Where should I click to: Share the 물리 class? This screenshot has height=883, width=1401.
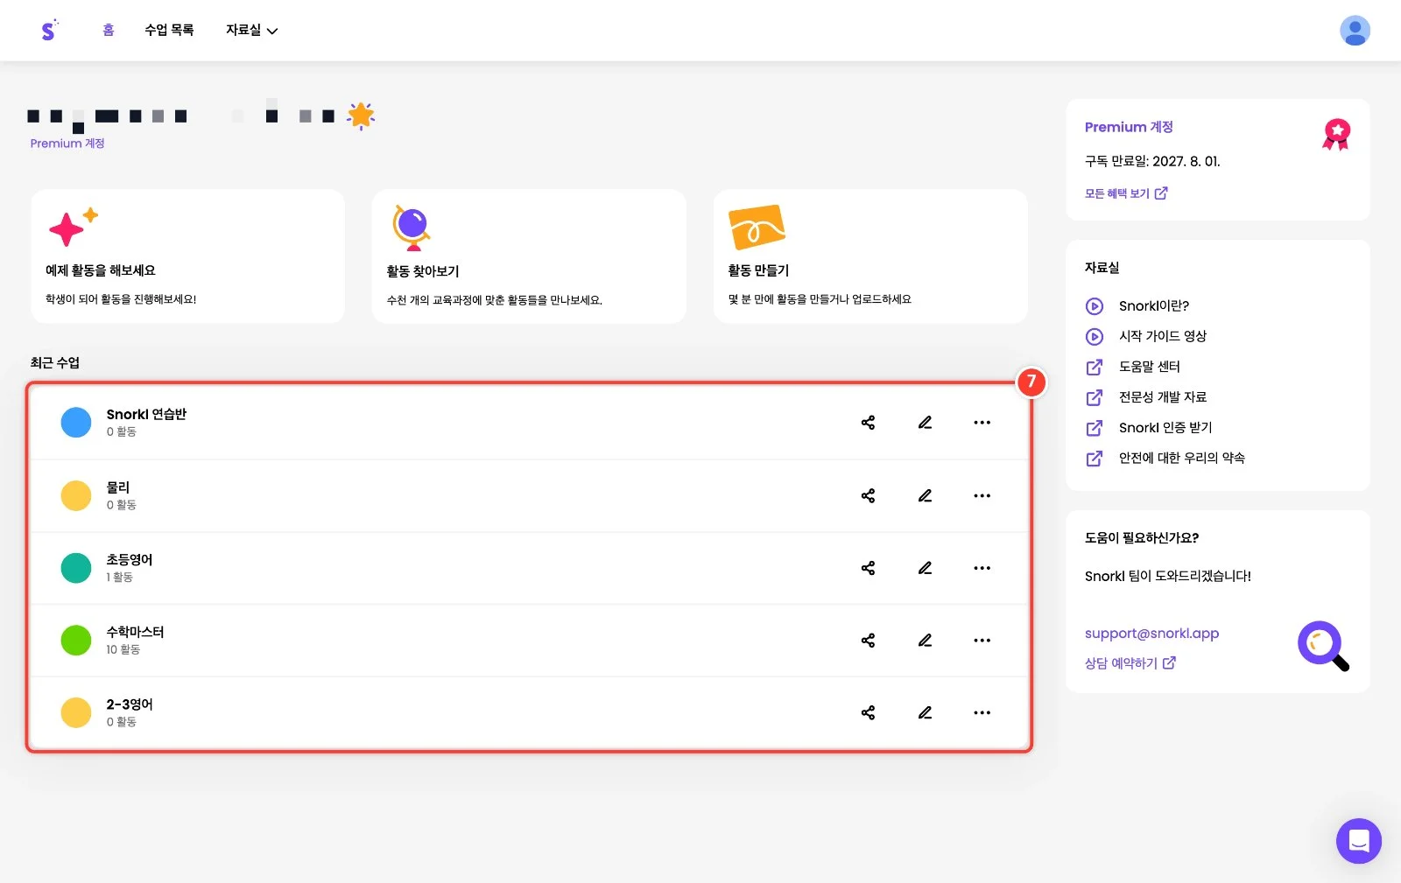868,495
